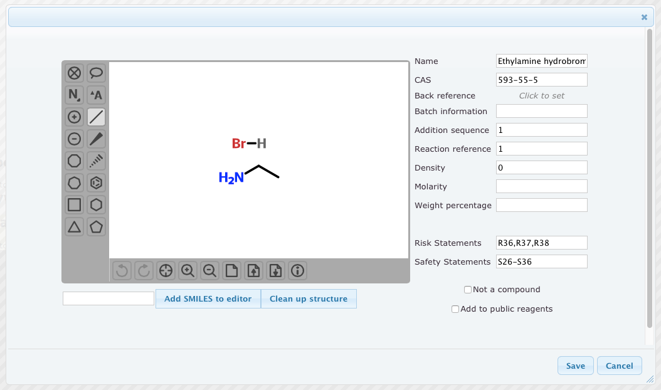Center the structure with crosshair icon
Image resolution: width=661 pixels, height=390 pixels.
166,270
